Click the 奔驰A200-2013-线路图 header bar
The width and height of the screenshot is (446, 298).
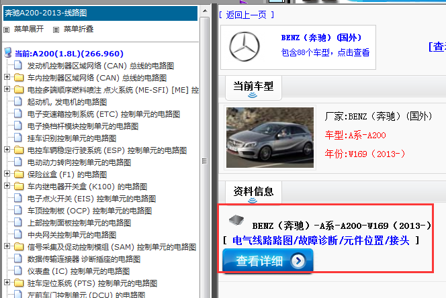point(100,13)
